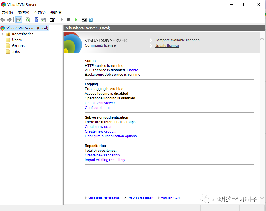
Task: Open the 文件(F) menu
Action: 7,13
